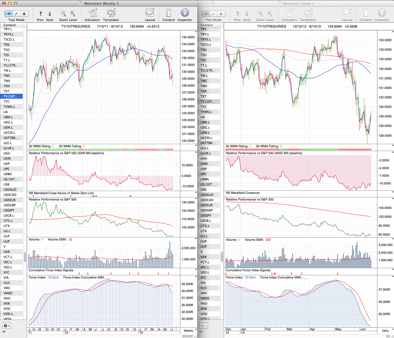The height and width of the screenshot is (338, 394).
Task: Click the Layout icon in Weinstein Weekly toolbar
Action: (x=150, y=14)
